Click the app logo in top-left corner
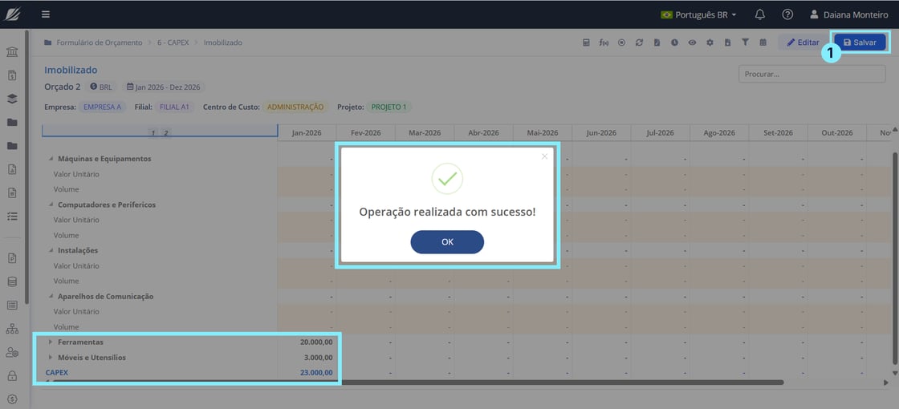This screenshot has width=899, height=409. 13,14
